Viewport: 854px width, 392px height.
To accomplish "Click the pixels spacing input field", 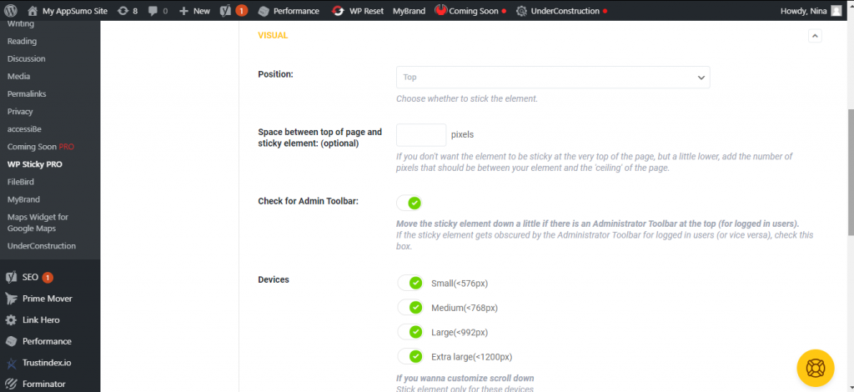I will [x=421, y=135].
